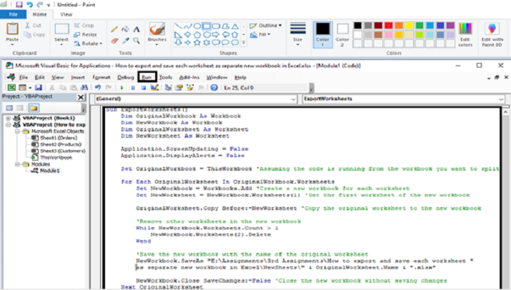Open Object Browser icon in VBA toolbar
Viewport: 511px width, 290px height.
click(x=190, y=88)
